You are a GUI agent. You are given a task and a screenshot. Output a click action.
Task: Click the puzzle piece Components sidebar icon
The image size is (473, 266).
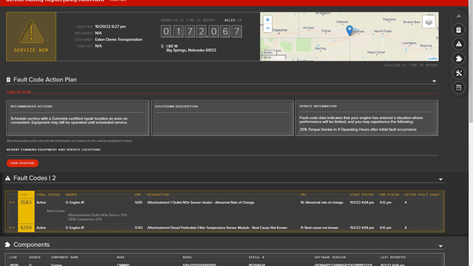click(459, 59)
